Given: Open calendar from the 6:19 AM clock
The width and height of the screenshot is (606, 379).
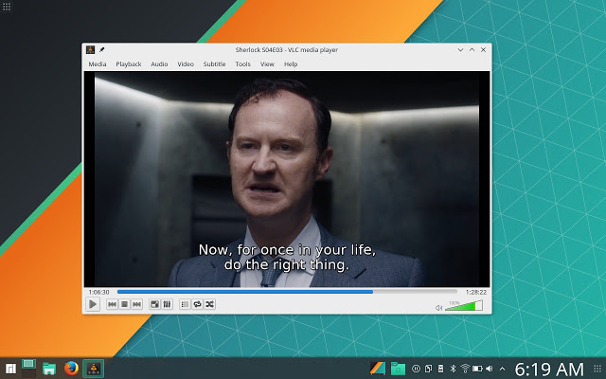Looking at the screenshot, I should coord(549,369).
